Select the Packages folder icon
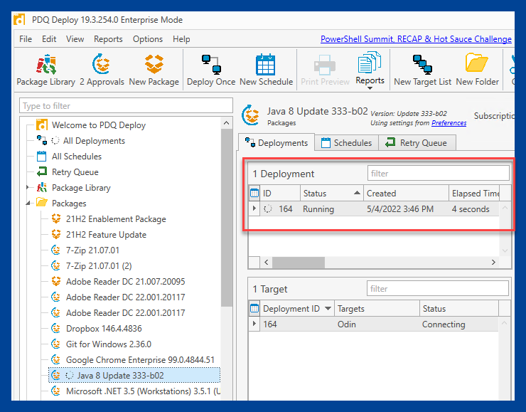Image resolution: width=526 pixels, height=412 pixels. (42, 203)
